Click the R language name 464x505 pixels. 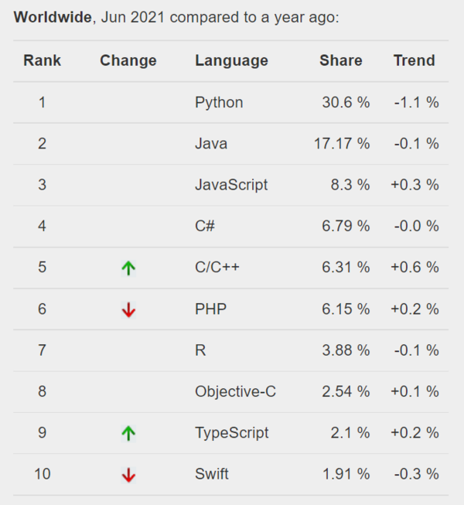[x=200, y=350]
